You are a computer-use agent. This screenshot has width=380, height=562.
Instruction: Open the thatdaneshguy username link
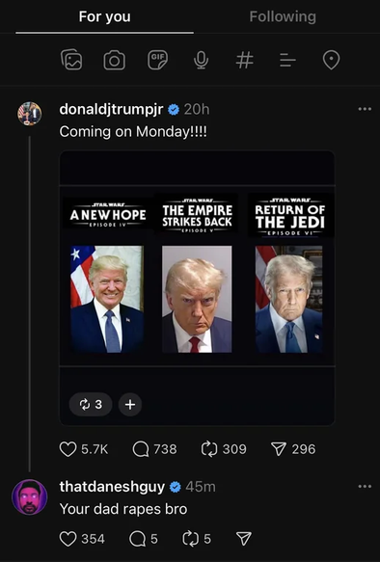pyautogui.click(x=112, y=487)
